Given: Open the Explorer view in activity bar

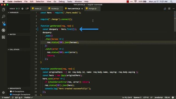Looking at the screenshot, I should coord(4,10).
